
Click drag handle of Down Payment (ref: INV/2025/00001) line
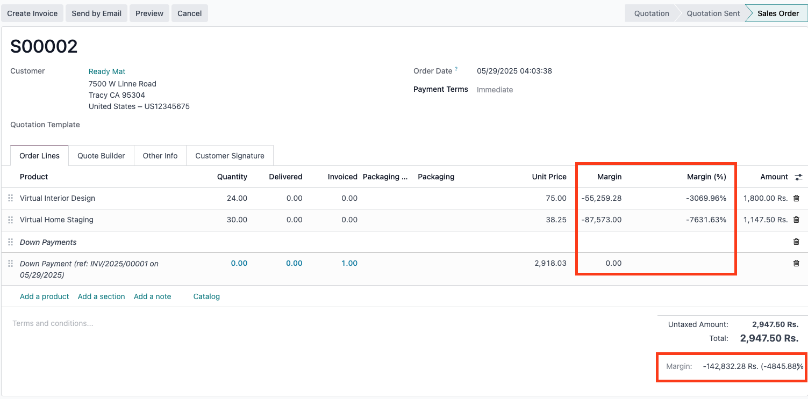[10, 264]
